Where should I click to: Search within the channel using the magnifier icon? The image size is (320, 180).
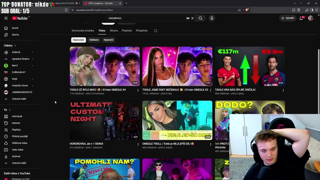(156, 31)
